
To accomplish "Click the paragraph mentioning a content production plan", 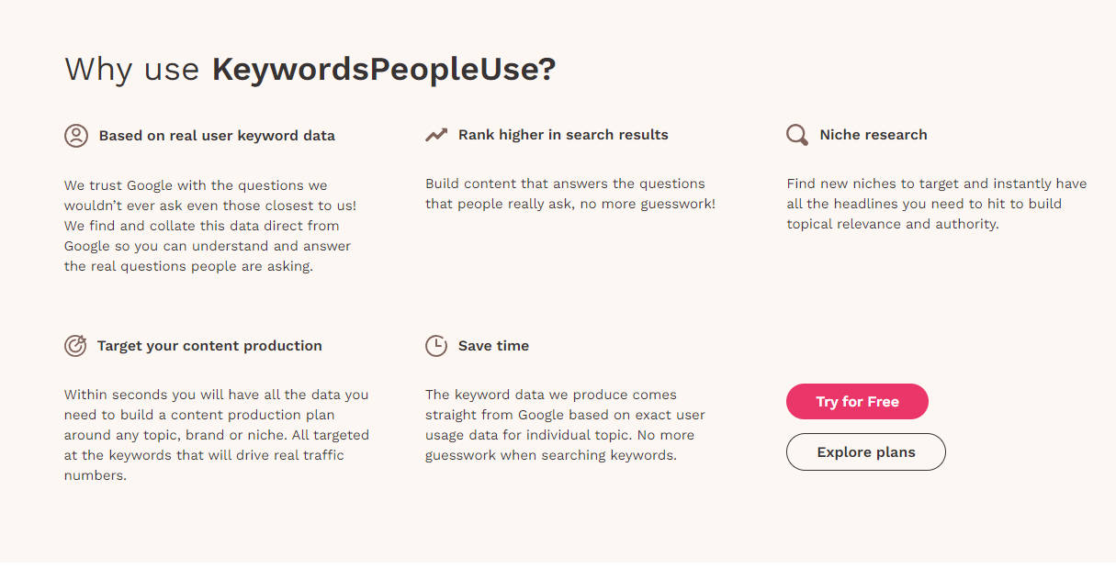I will (216, 434).
